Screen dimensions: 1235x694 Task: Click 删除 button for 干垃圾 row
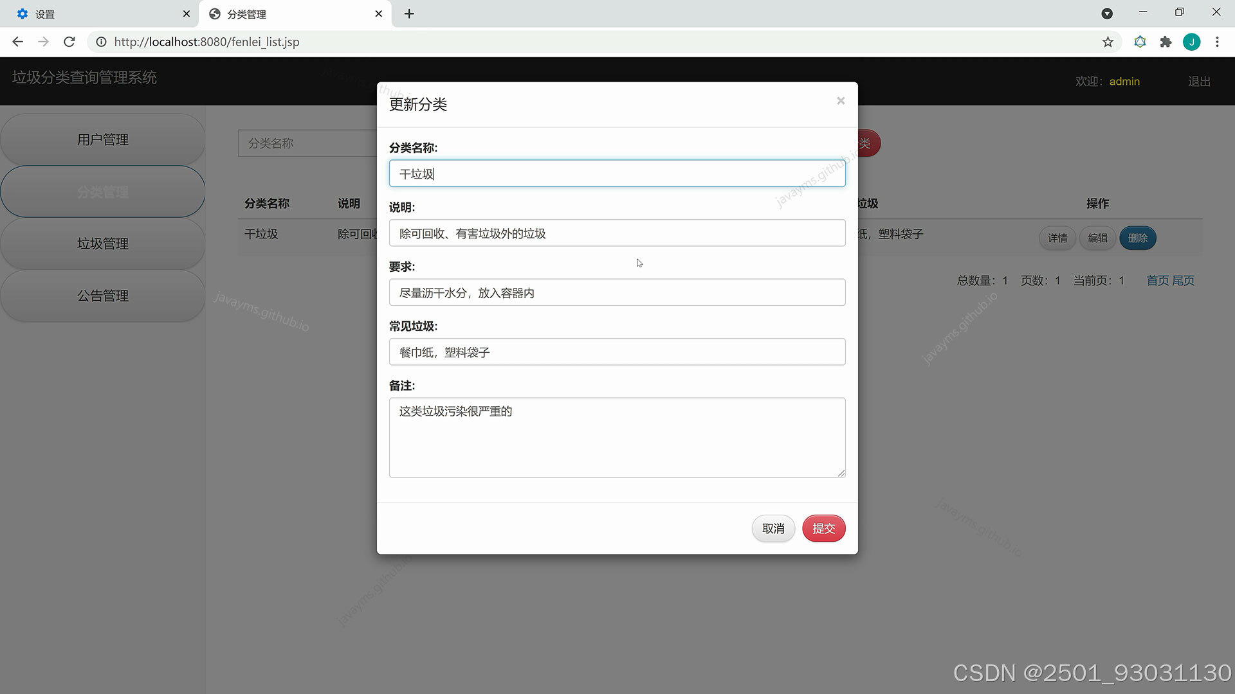(x=1137, y=238)
